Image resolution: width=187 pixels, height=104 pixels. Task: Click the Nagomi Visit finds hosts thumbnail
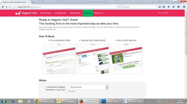pyautogui.click(x=92, y=60)
